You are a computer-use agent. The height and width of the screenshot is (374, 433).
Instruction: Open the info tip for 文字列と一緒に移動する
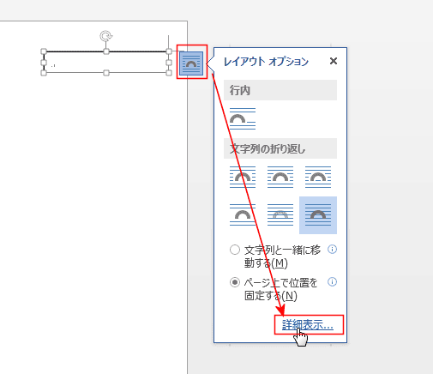(x=332, y=250)
